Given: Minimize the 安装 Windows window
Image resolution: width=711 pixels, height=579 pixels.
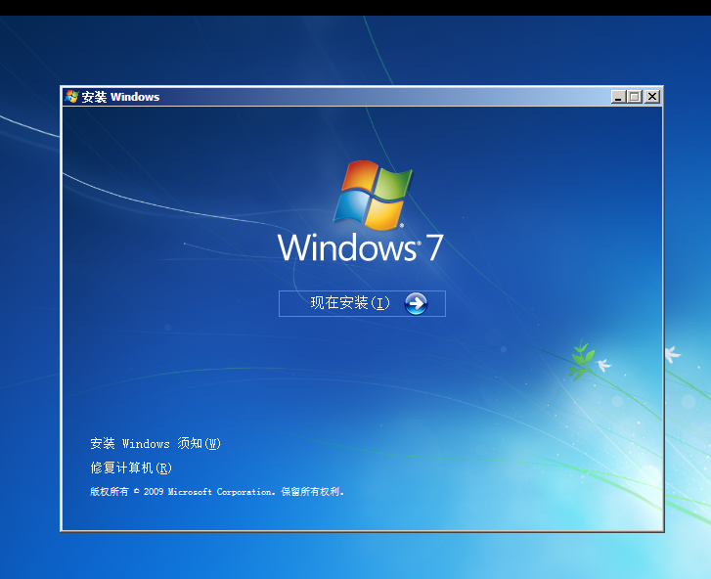Looking at the screenshot, I should 618,97.
